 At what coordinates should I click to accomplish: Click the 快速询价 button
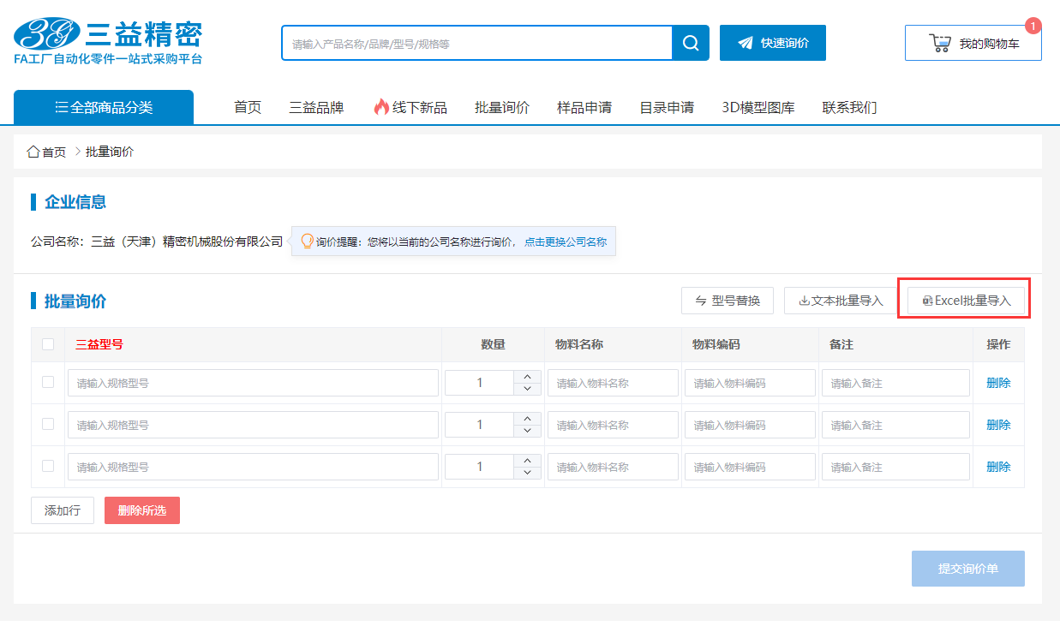coord(773,43)
